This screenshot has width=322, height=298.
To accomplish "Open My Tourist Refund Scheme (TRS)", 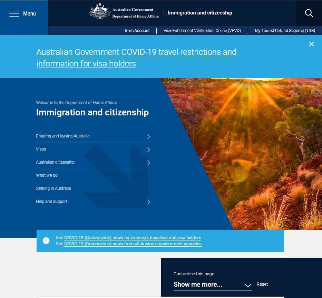I will (285, 31).
